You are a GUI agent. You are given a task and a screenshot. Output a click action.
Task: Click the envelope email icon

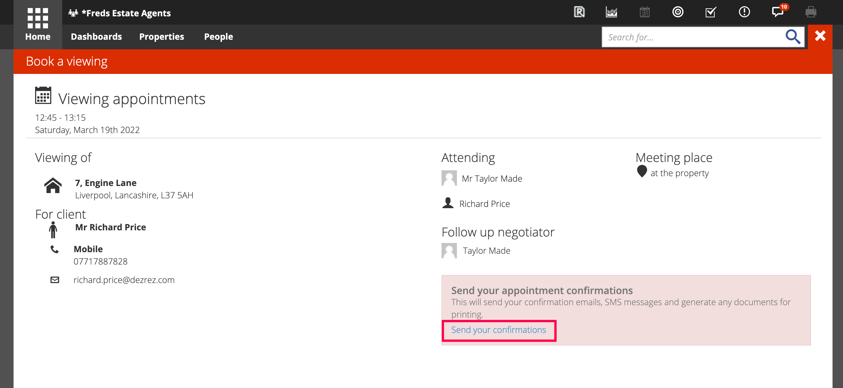(55, 280)
